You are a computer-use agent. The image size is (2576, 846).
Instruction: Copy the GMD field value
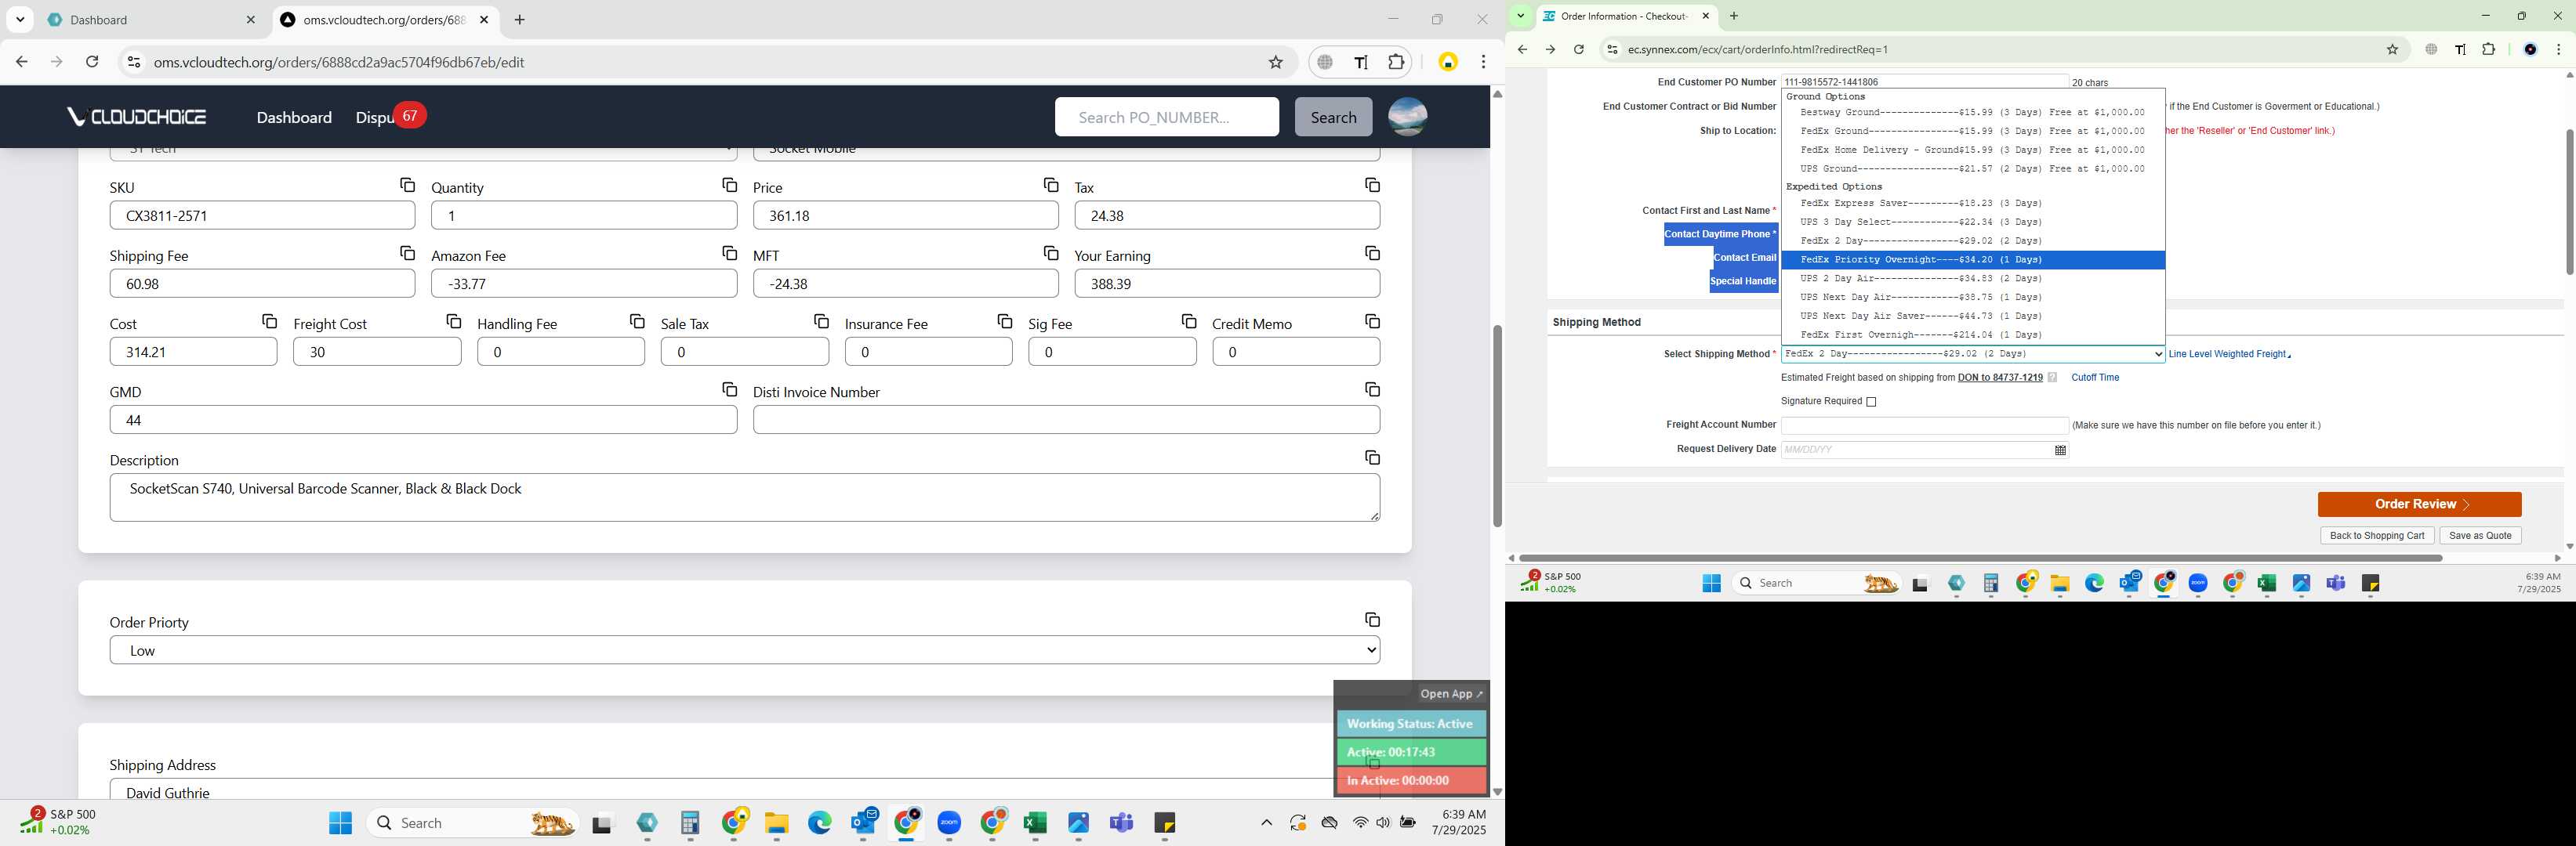(x=729, y=389)
